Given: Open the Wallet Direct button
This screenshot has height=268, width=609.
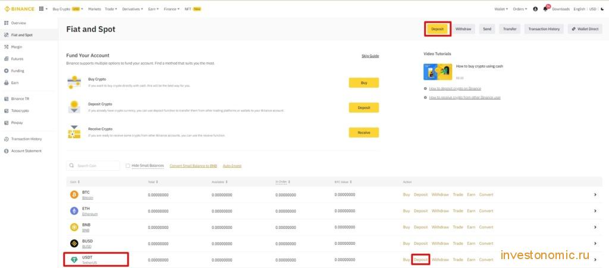Looking at the screenshot, I should 585,29.
